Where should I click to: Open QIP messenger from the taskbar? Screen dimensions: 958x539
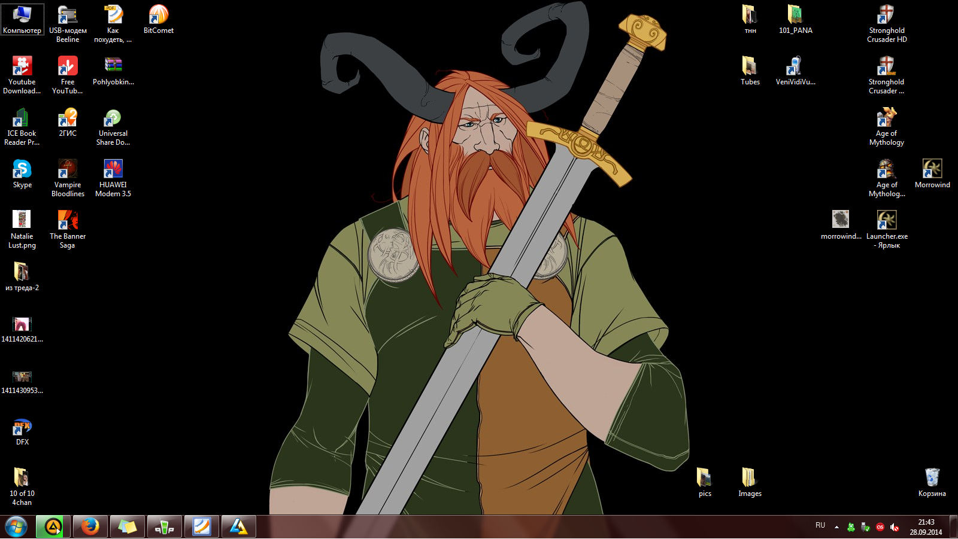[x=165, y=527]
